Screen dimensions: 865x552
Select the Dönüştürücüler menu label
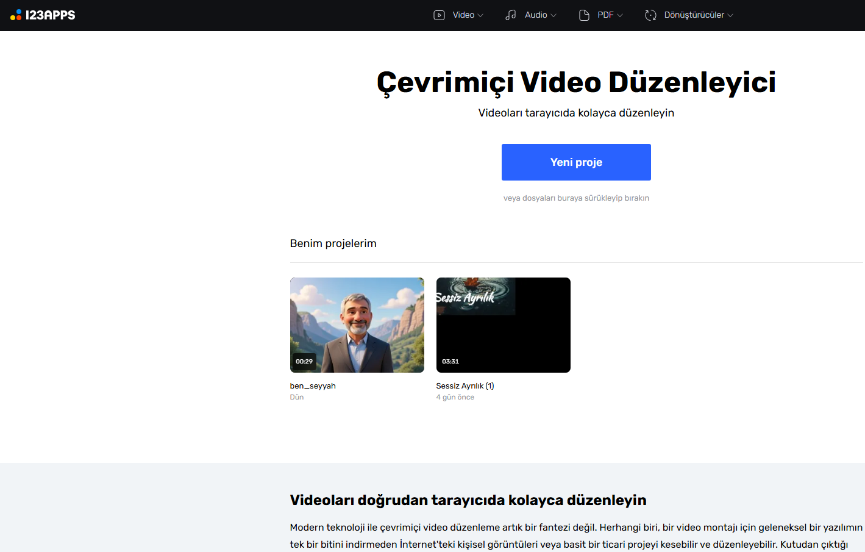pos(694,15)
